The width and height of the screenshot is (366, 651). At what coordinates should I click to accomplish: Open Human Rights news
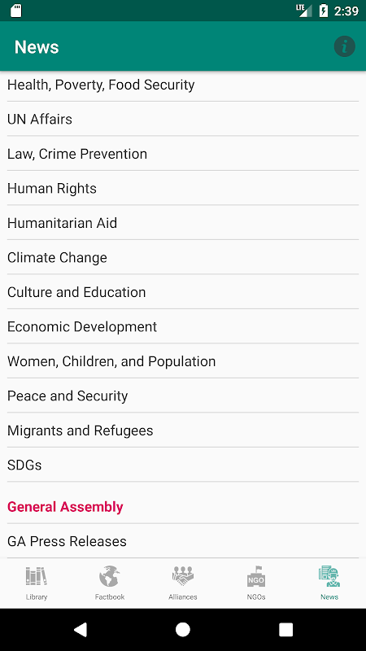(x=183, y=188)
